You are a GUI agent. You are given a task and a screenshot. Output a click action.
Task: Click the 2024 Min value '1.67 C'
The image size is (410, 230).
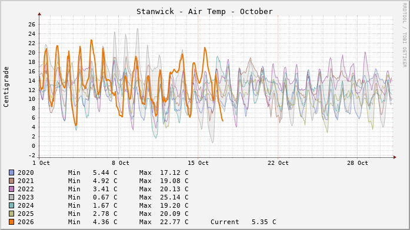pos(105,205)
